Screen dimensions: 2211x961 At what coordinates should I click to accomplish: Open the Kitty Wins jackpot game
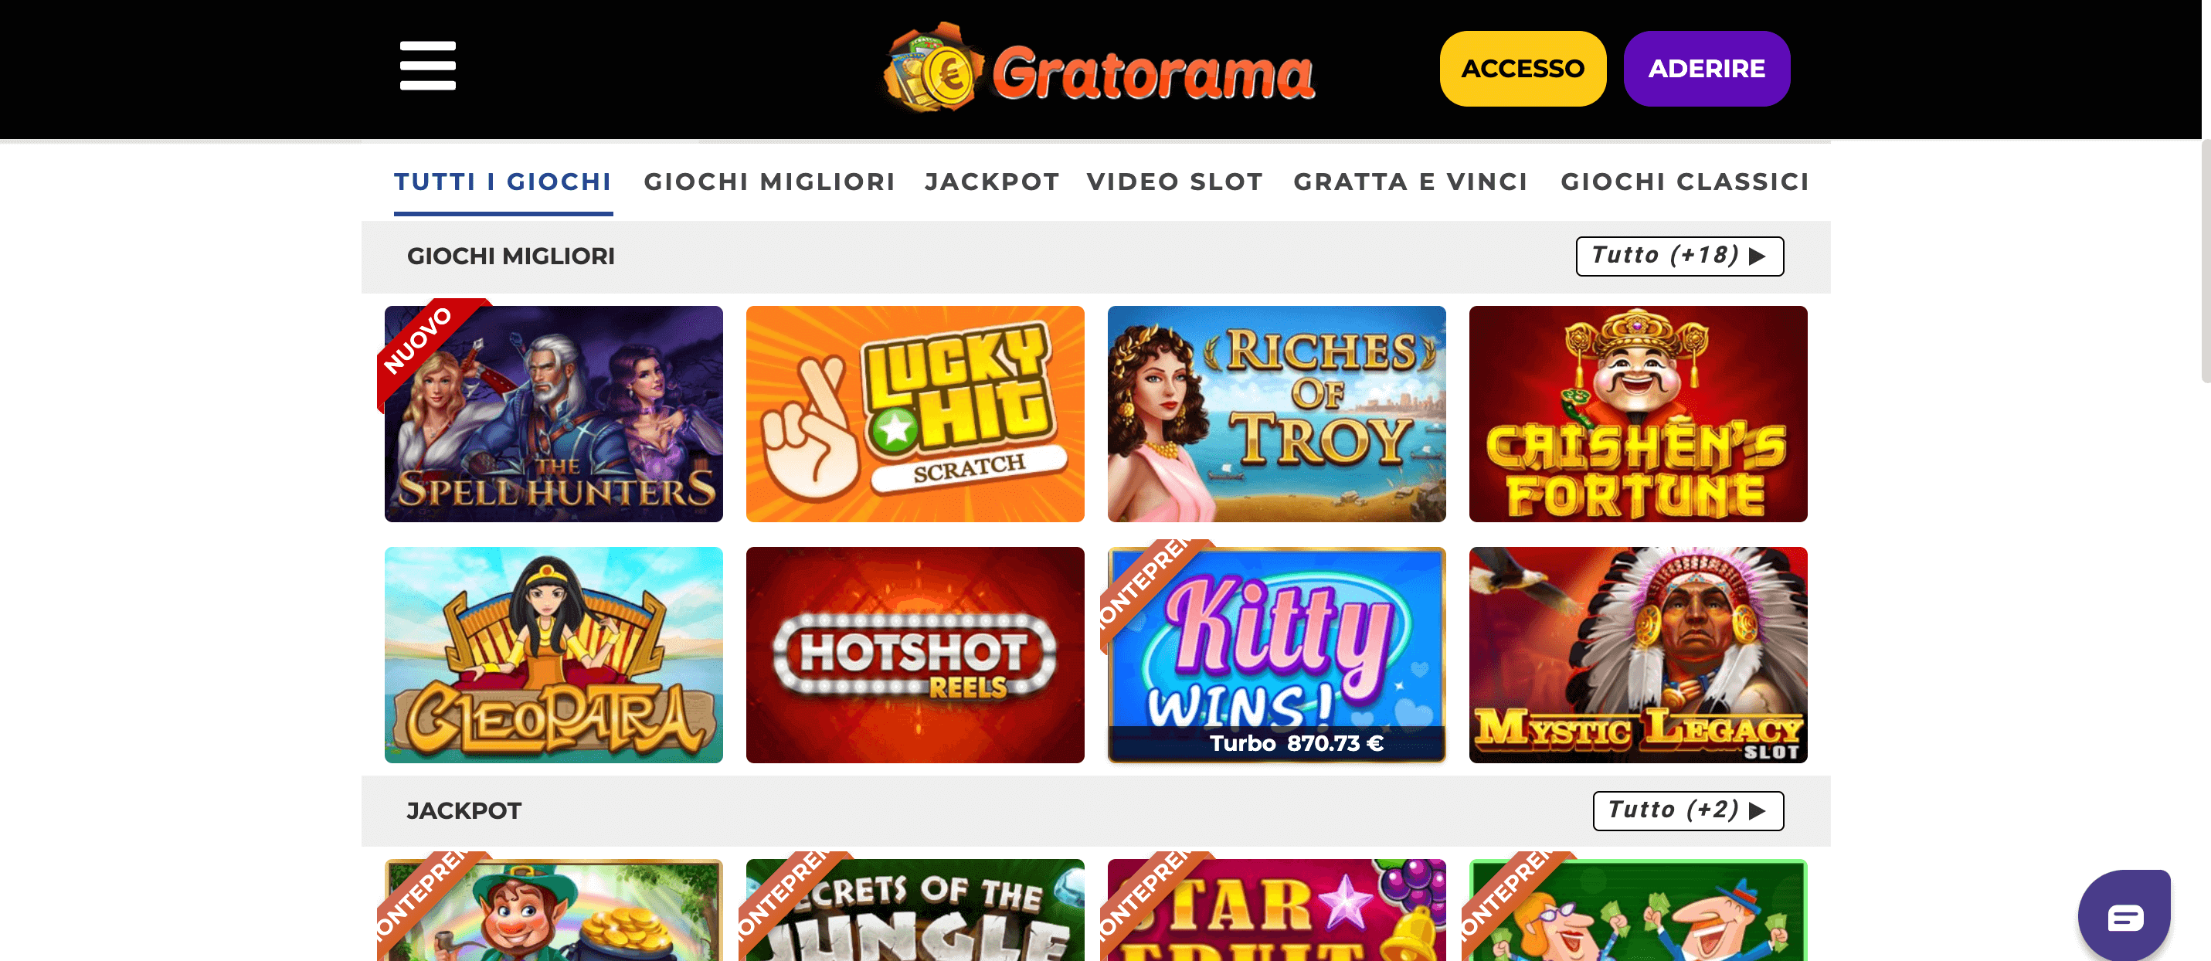click(x=1276, y=654)
